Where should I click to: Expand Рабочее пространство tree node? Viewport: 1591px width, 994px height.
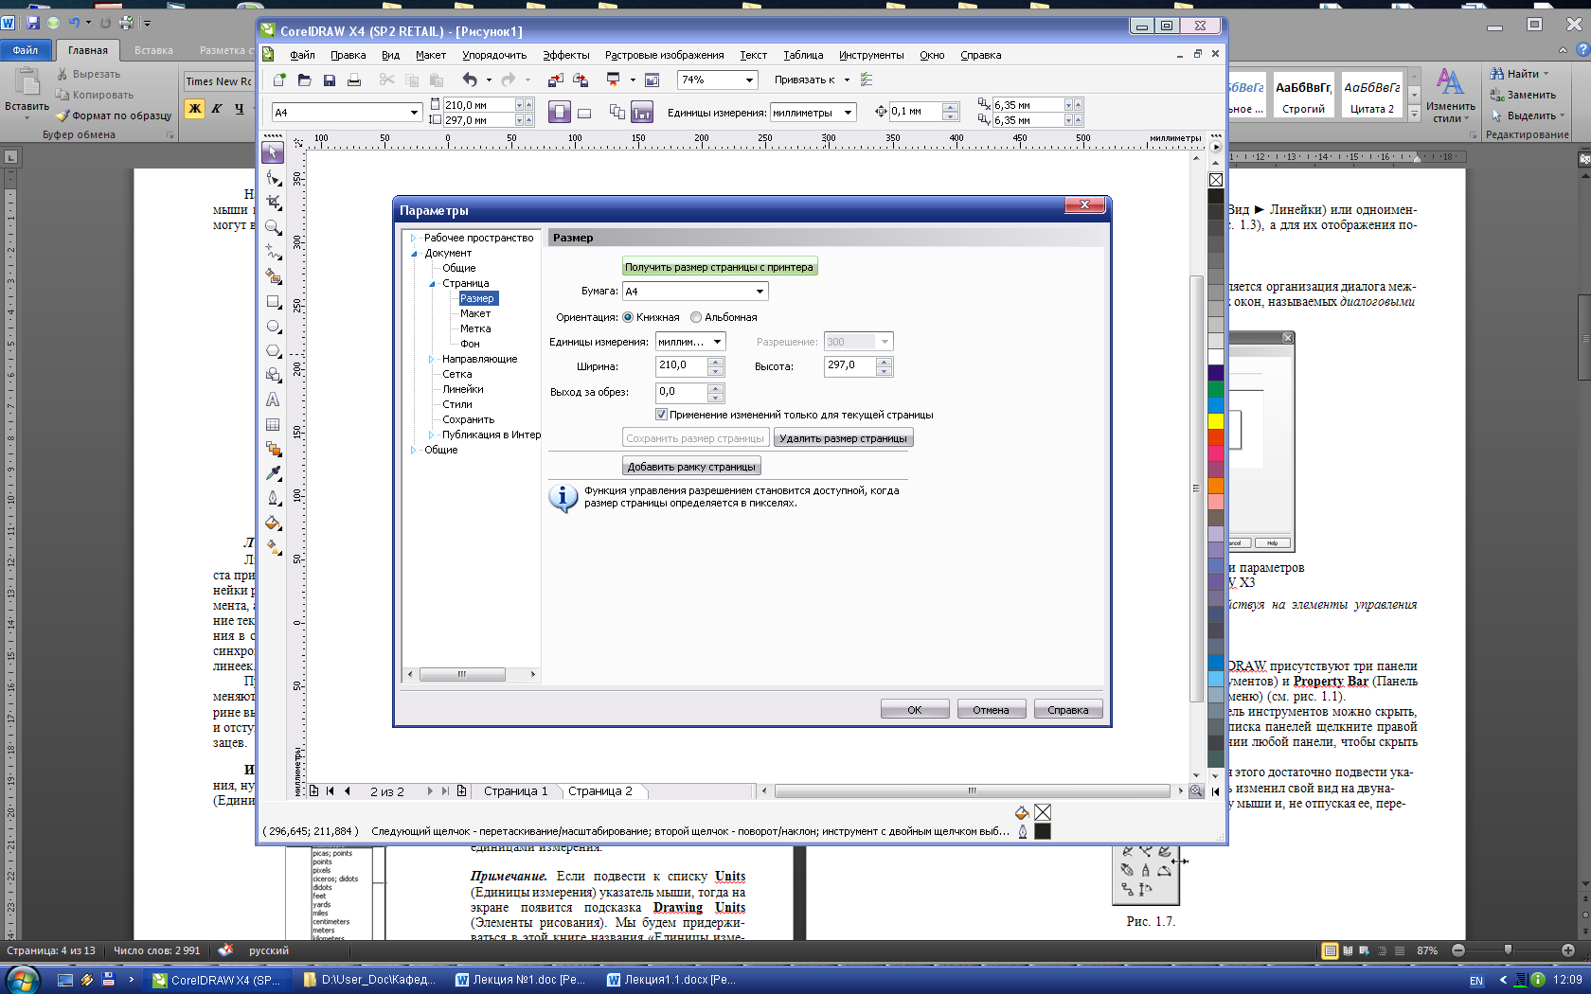[x=413, y=238]
